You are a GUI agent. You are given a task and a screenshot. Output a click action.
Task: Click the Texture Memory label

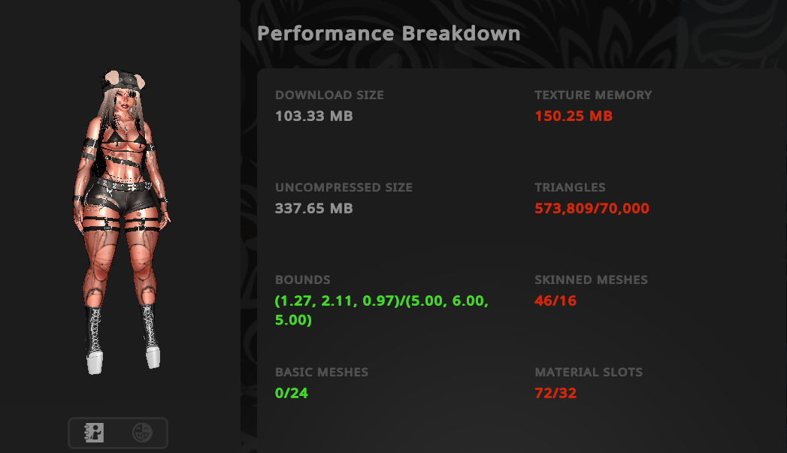click(x=593, y=95)
